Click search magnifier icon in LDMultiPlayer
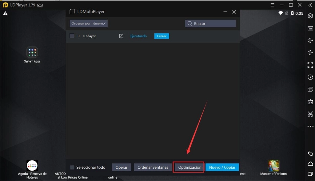The image size is (315, 181). (189, 23)
